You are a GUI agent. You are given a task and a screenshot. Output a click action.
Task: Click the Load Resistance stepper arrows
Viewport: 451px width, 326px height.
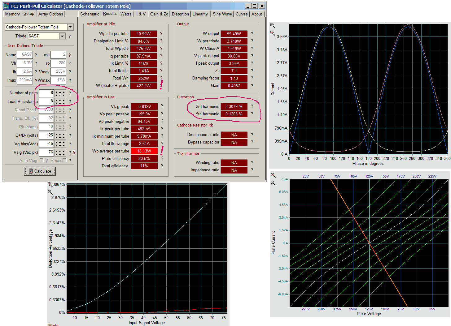pos(60,101)
